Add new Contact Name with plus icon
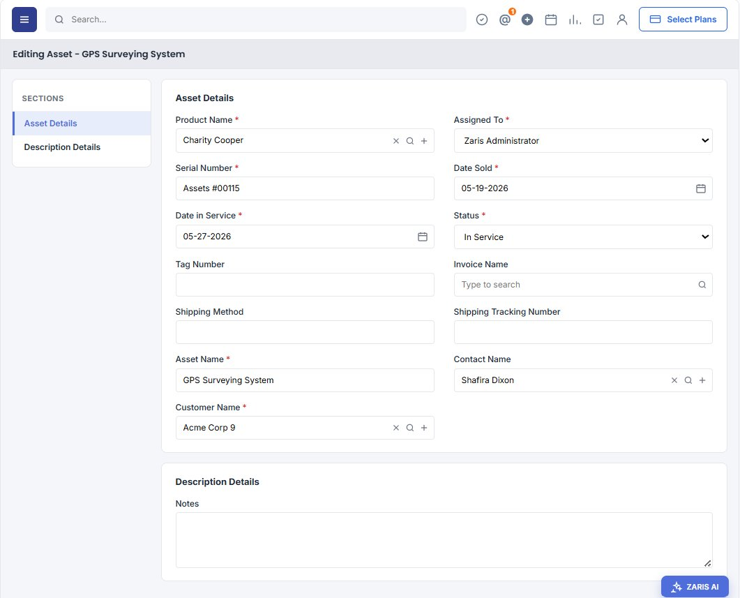 click(702, 380)
